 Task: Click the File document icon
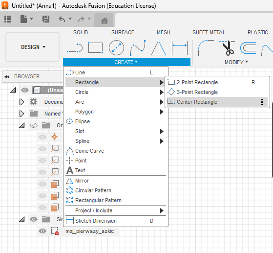click(23, 19)
